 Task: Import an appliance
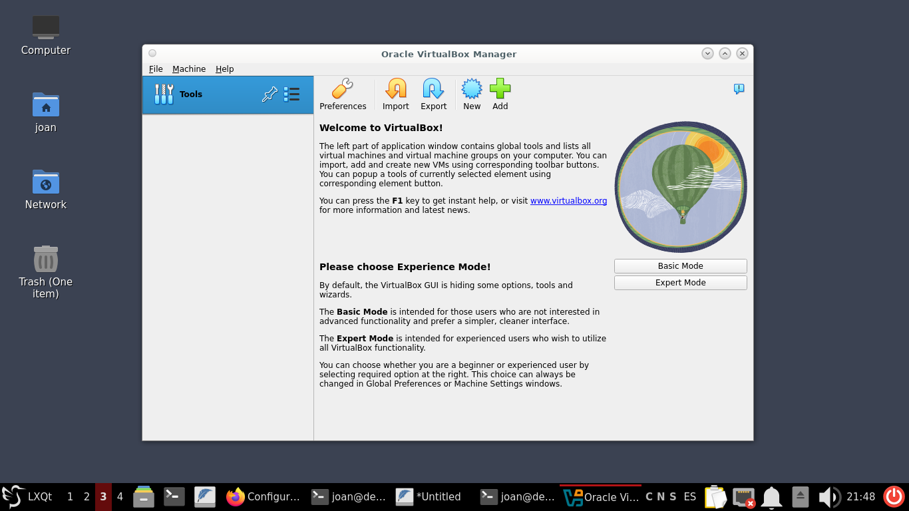395,93
